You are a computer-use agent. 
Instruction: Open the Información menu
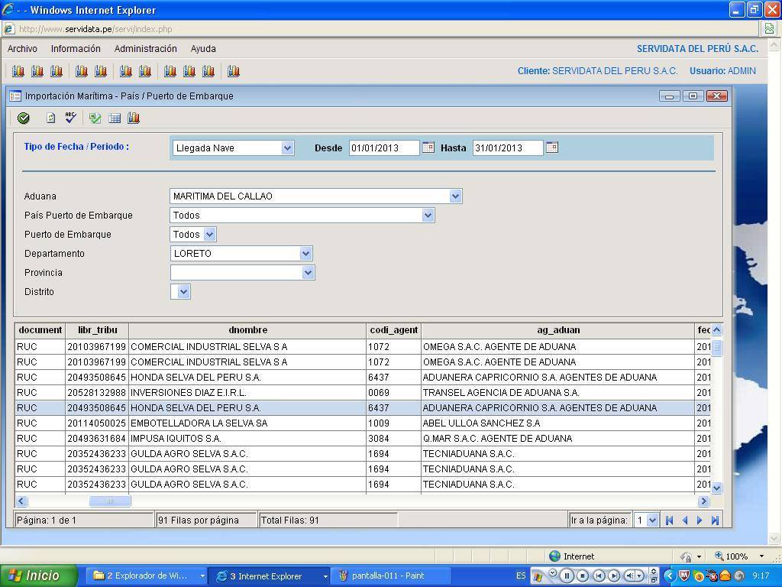click(76, 48)
